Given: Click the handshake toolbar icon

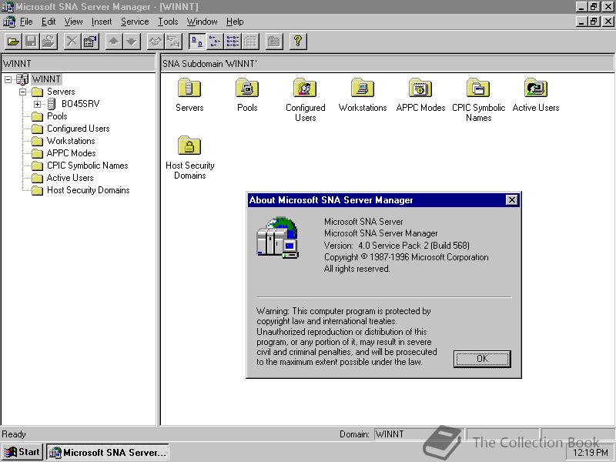Looking at the screenshot, I should click(156, 42).
